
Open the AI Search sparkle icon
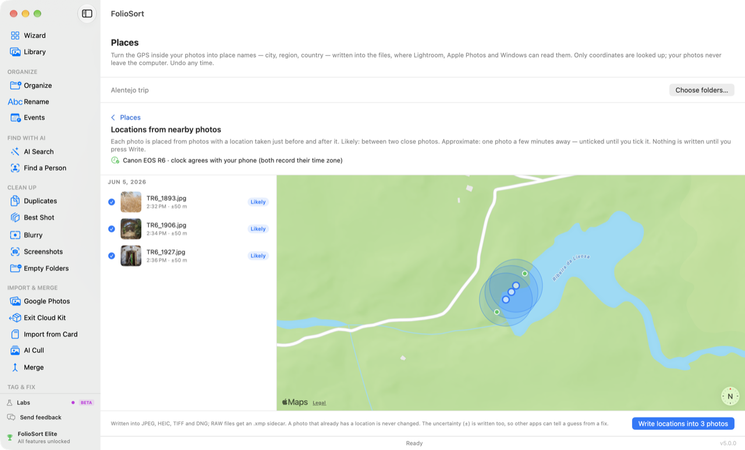pyautogui.click(x=15, y=152)
